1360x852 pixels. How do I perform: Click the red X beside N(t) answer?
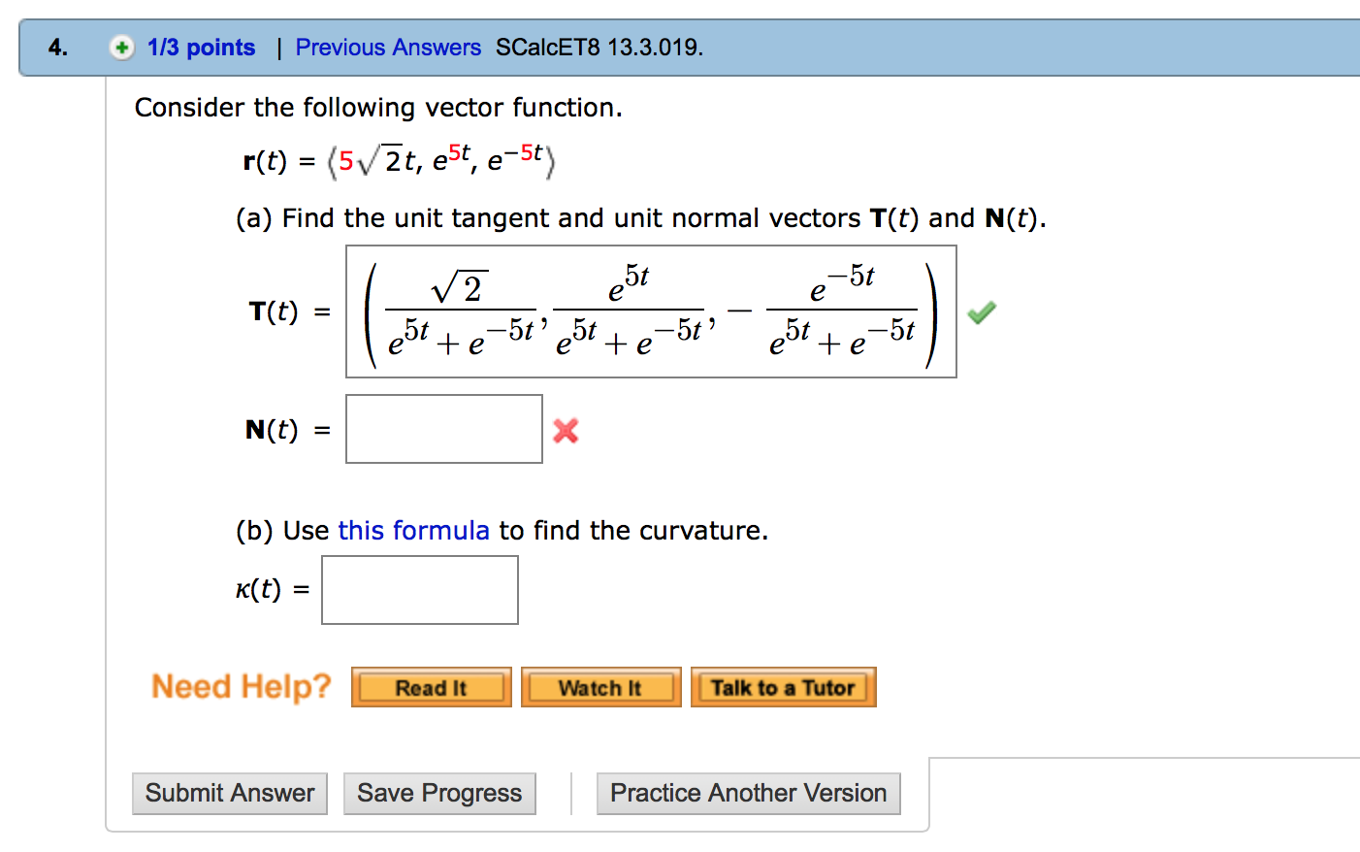tap(567, 431)
